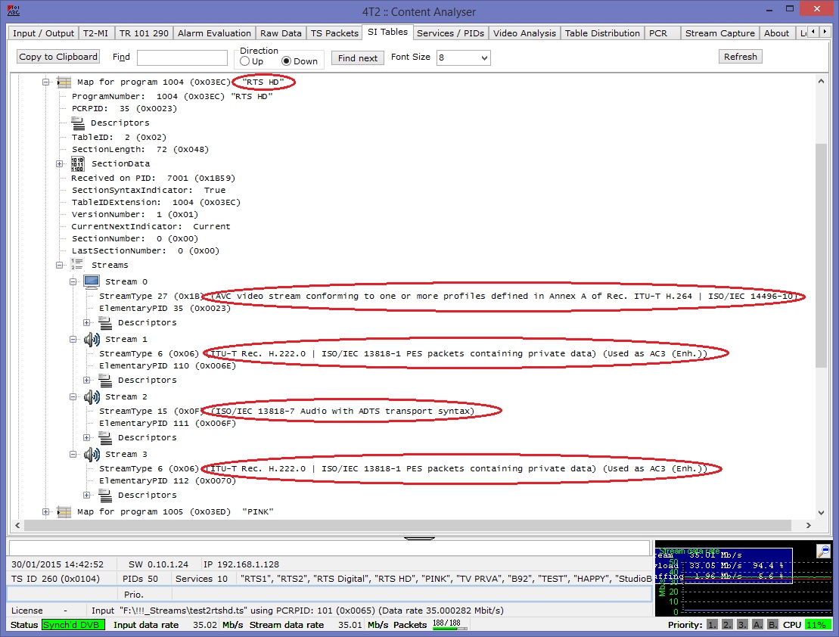Click the ElementaryPID 110 row
Viewport: 839px width, 637px height.
(x=167, y=365)
